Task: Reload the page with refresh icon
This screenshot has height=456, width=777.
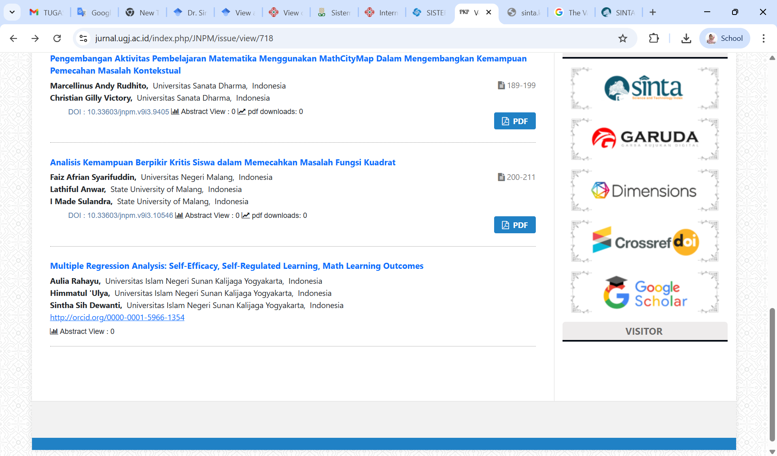Action: (57, 38)
